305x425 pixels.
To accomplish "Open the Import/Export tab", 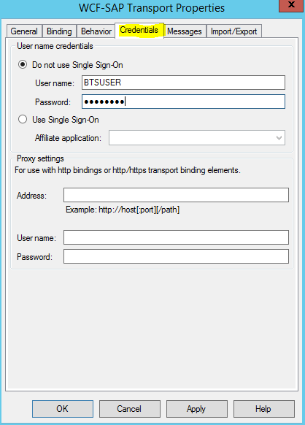I will click(233, 31).
